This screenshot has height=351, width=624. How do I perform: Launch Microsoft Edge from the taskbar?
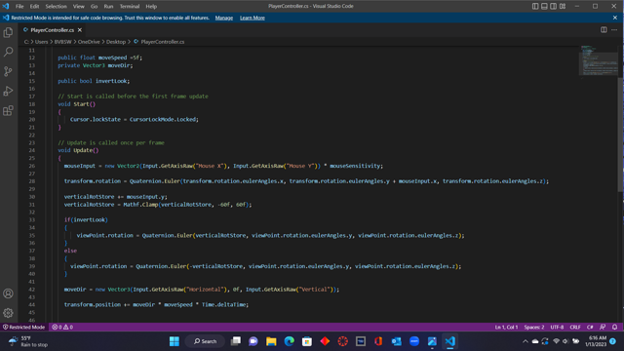point(290,341)
